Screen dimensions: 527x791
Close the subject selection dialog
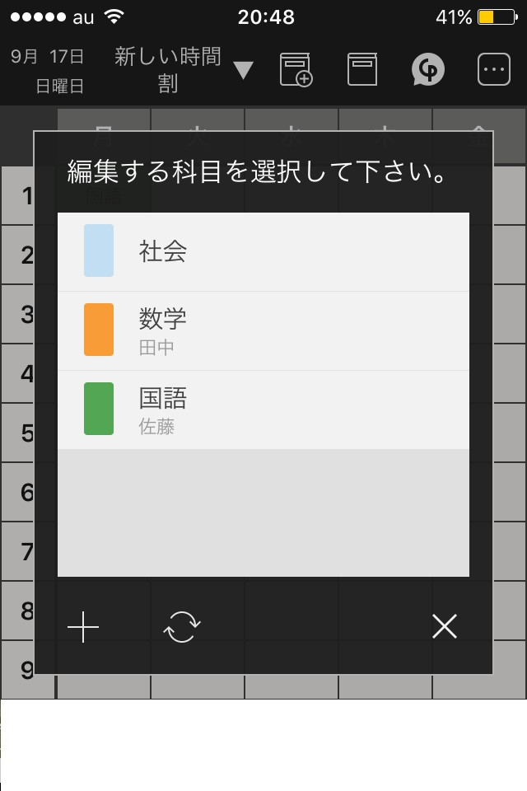(445, 628)
